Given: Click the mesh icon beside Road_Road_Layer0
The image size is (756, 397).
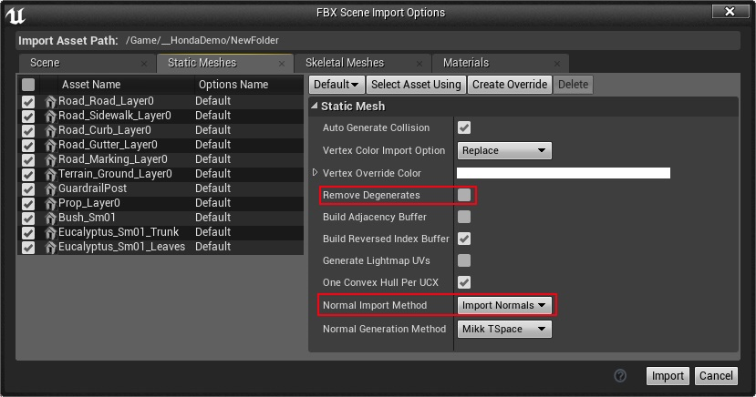Looking at the screenshot, I should (50, 101).
